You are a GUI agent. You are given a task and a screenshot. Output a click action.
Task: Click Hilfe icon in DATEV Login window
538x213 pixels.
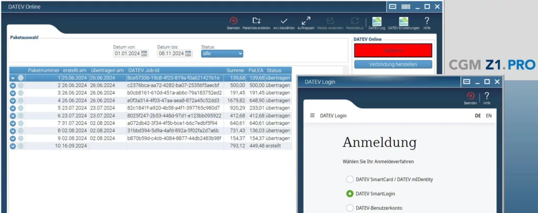point(487,96)
